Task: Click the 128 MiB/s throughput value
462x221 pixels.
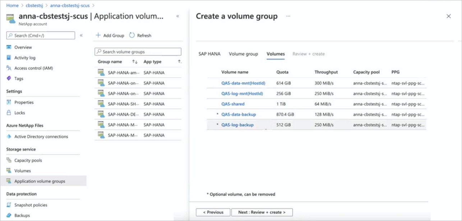Action: coord(324,114)
